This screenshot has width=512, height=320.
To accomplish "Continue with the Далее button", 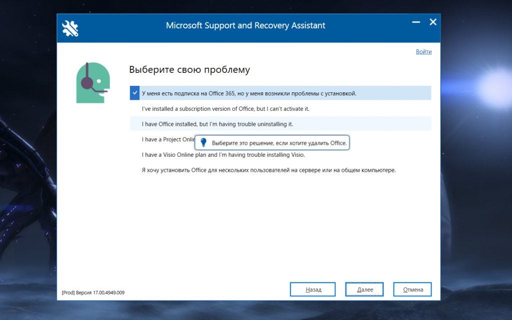I will click(364, 290).
